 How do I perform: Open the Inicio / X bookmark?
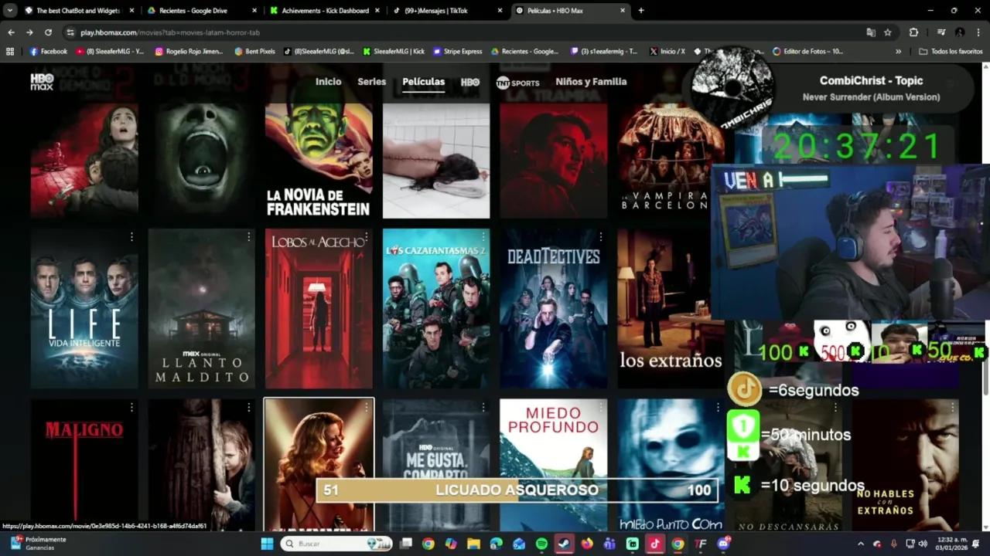point(667,51)
